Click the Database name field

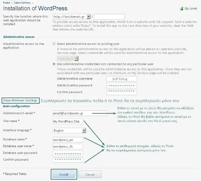click(68, 140)
